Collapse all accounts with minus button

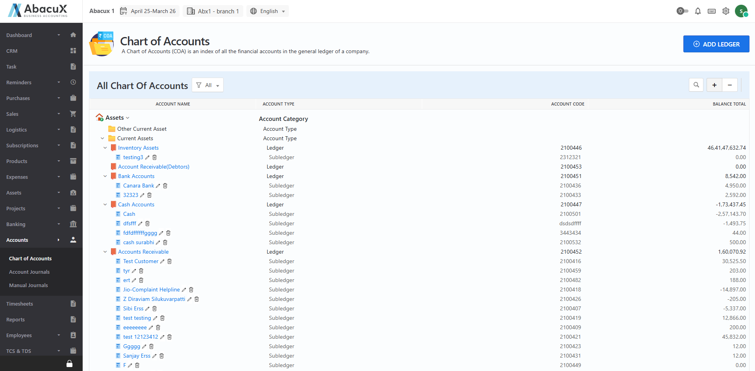[729, 85]
